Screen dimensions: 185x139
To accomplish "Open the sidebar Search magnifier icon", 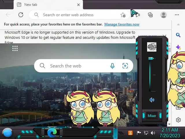I will pos(178,35).
